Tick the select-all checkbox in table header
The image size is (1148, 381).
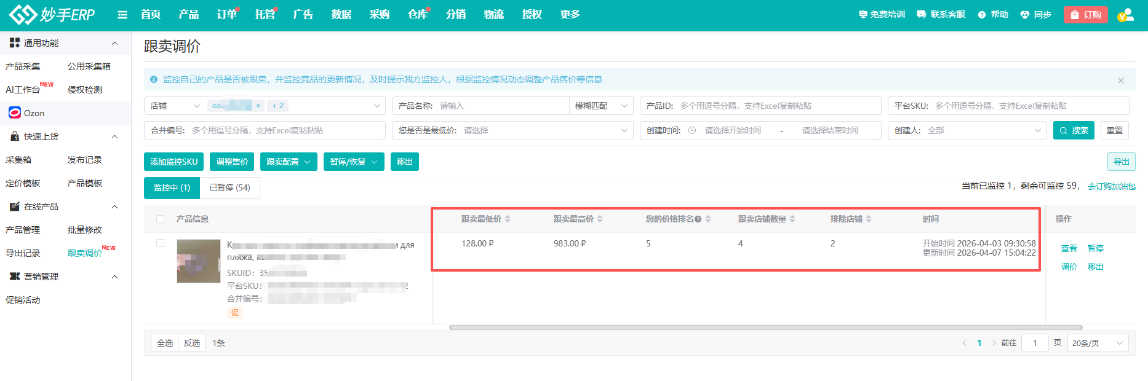(x=161, y=219)
